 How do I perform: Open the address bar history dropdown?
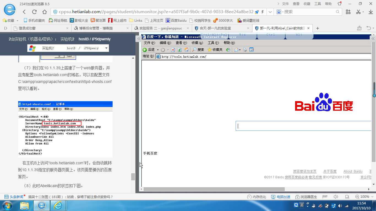[x=270, y=12]
